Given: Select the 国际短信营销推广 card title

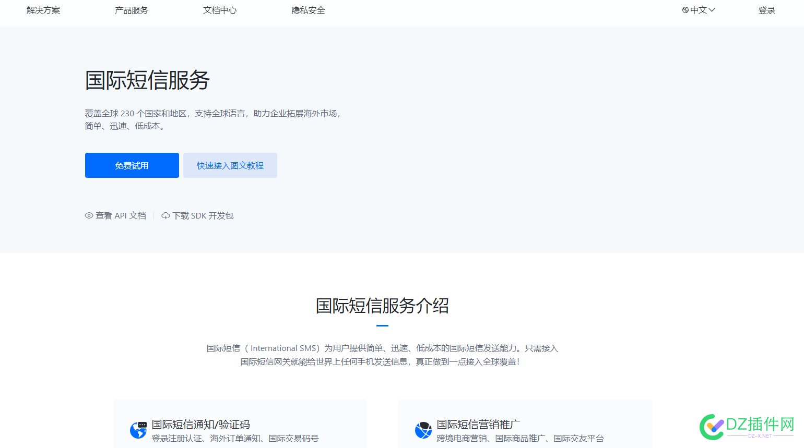Looking at the screenshot, I should pos(478,425).
